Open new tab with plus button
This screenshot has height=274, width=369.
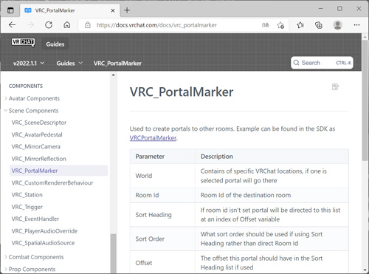(127, 10)
